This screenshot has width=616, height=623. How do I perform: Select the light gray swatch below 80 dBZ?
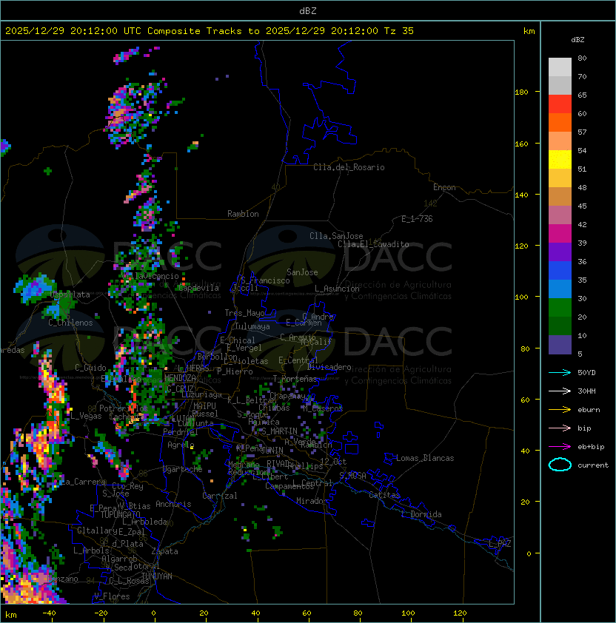(560, 67)
